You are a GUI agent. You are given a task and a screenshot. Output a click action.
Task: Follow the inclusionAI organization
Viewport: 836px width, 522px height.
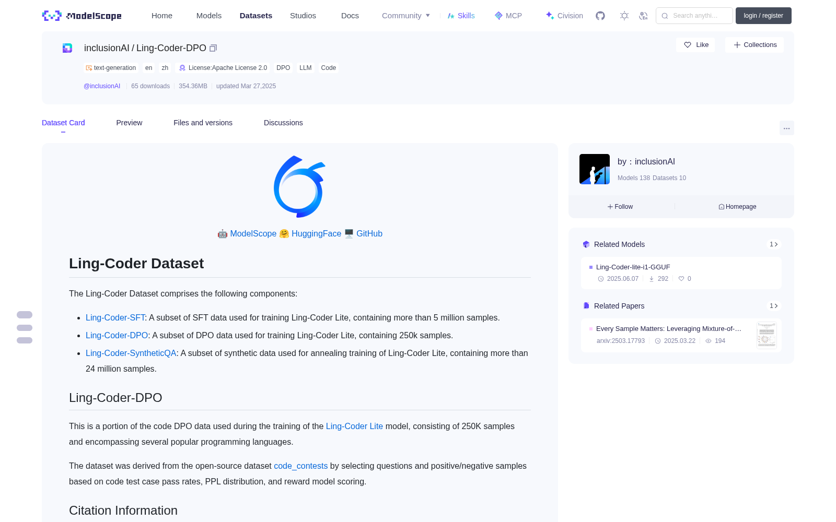620,207
